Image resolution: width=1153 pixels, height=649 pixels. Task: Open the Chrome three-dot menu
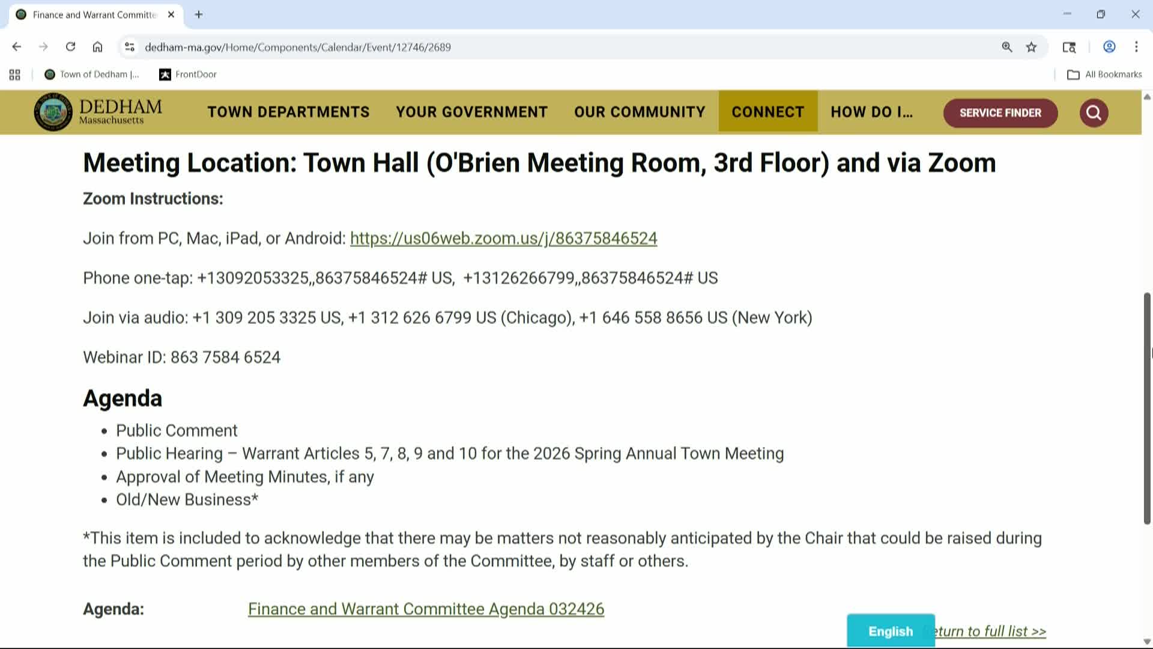click(x=1136, y=47)
